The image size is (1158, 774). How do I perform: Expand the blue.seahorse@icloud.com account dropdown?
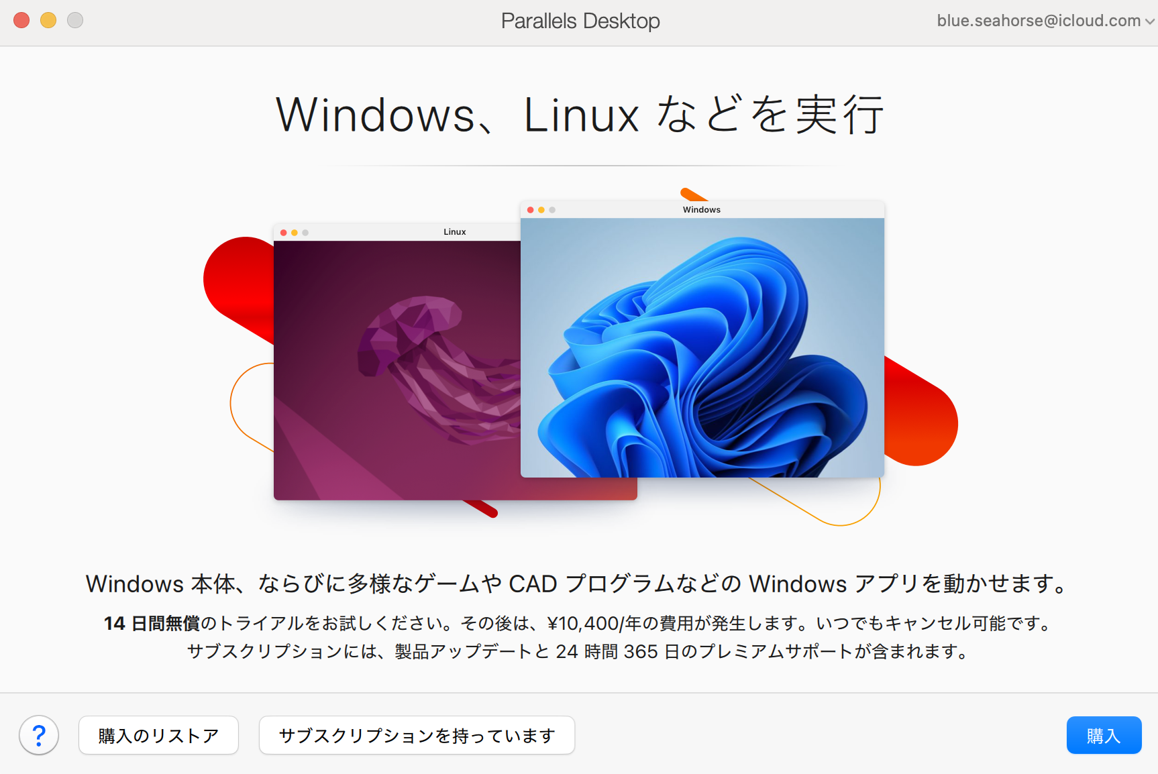(1045, 21)
